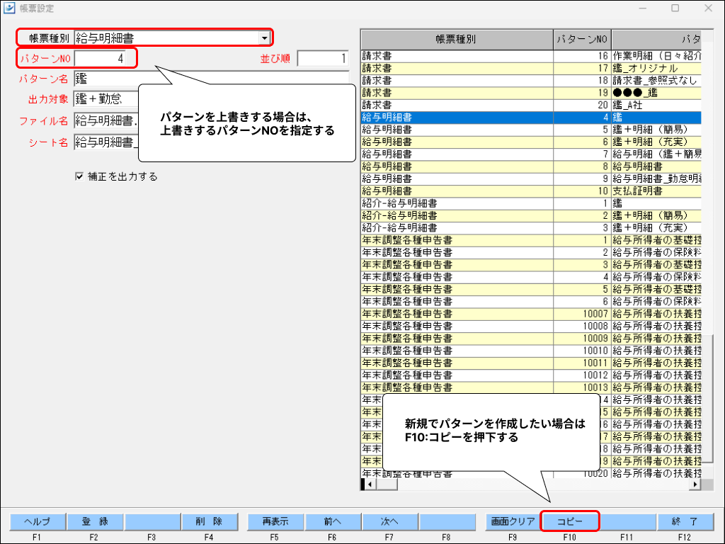Click the 並び順 input field

pos(323,58)
